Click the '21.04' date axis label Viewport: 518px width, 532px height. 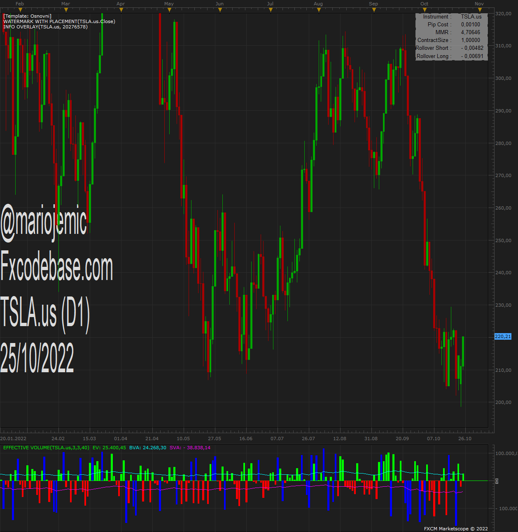click(152, 439)
